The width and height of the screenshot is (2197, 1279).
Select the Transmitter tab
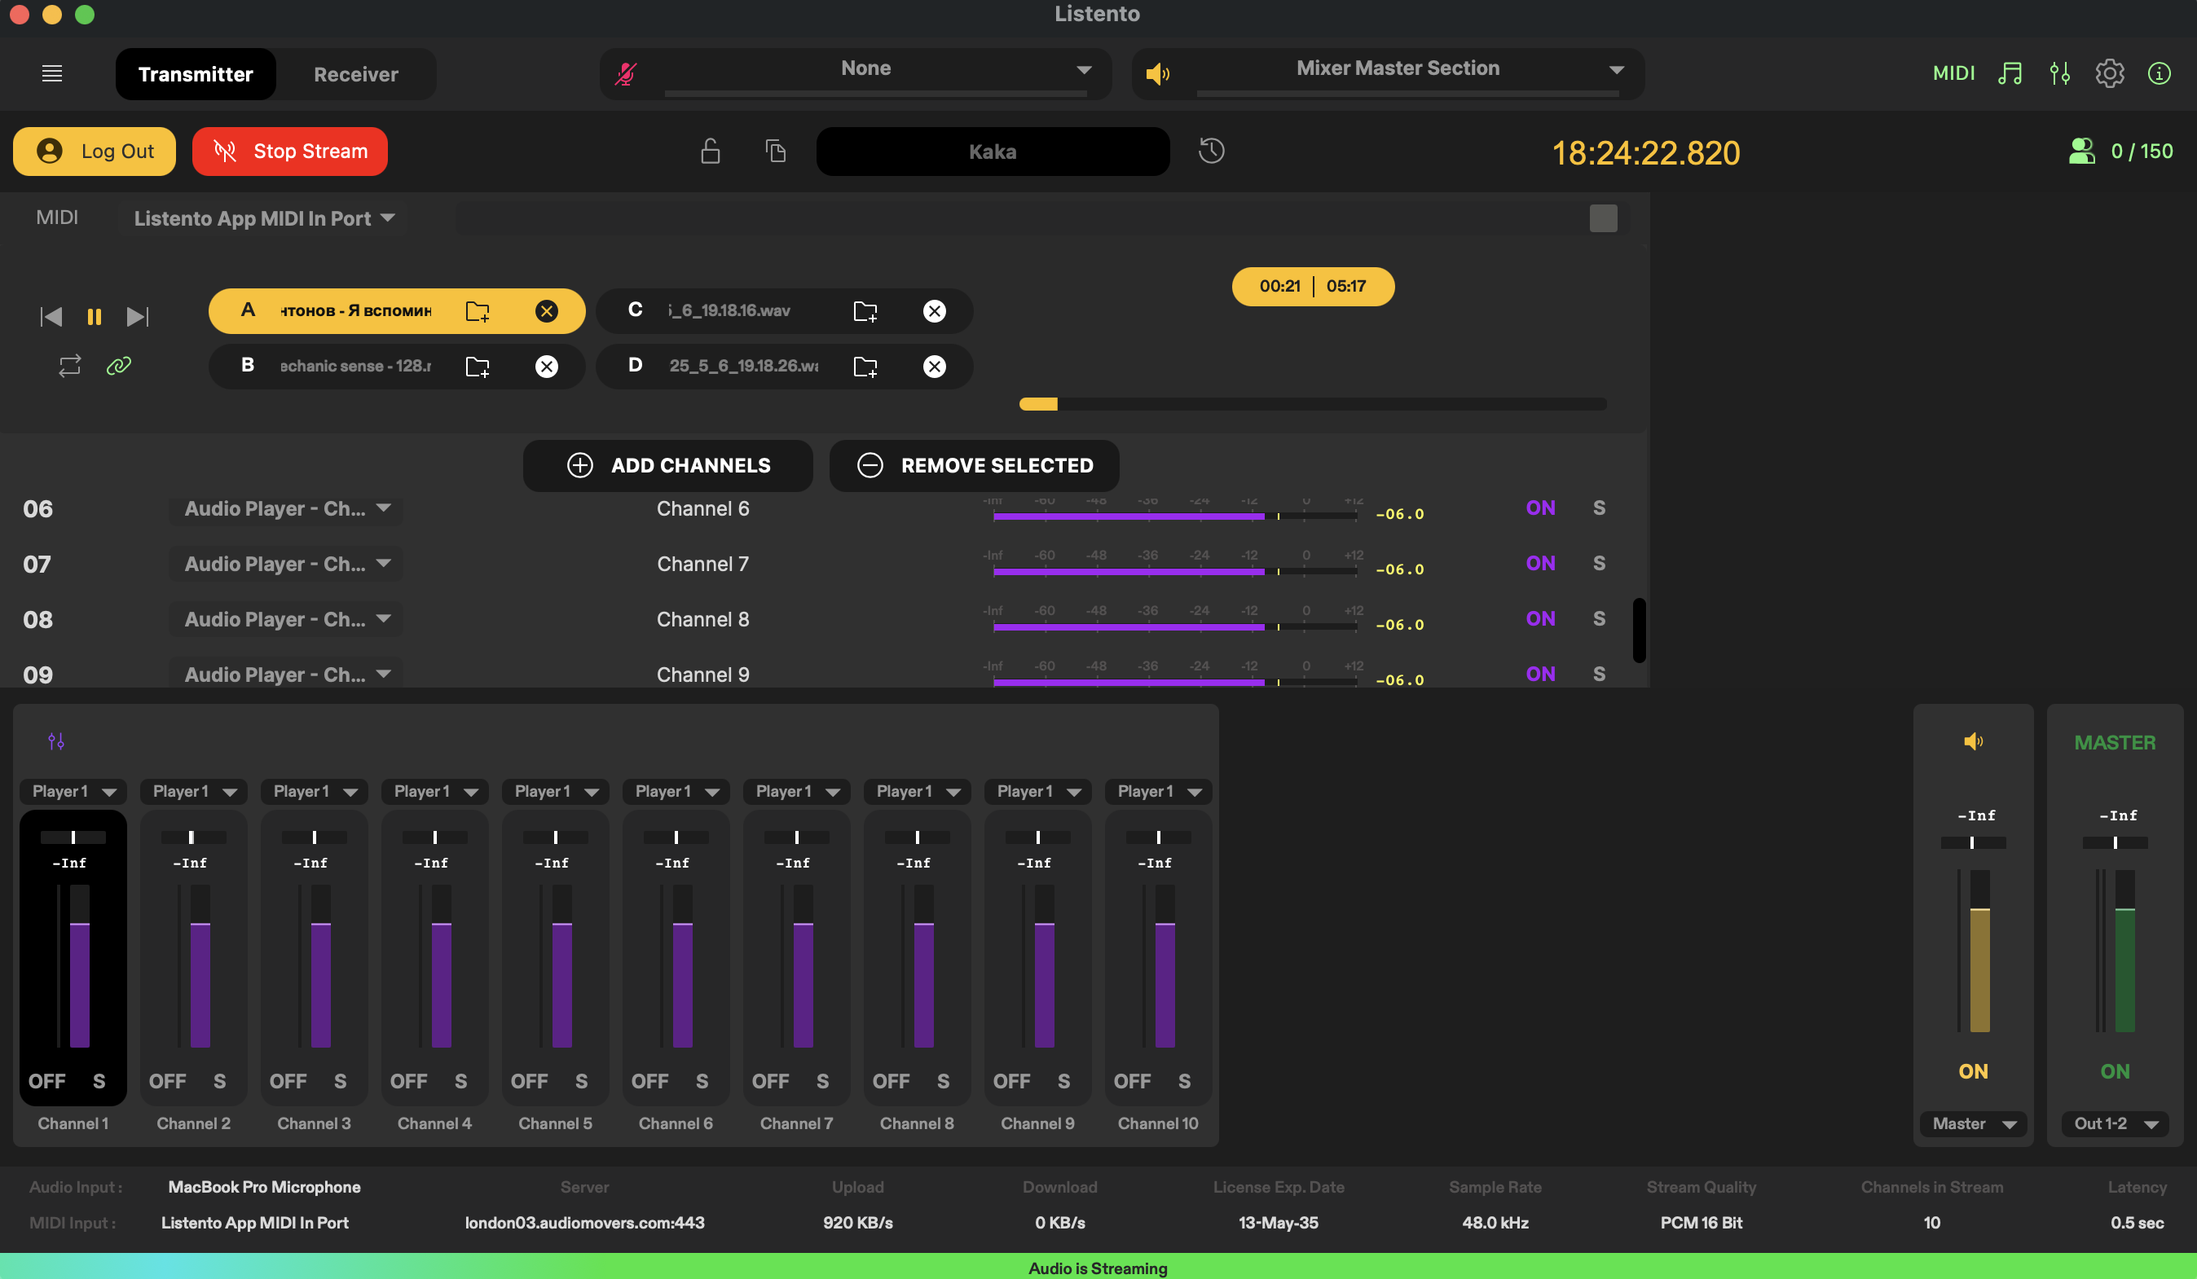point(196,74)
